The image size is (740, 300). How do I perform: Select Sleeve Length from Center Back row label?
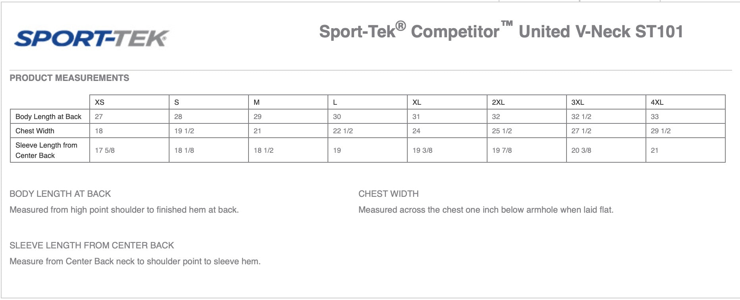(46, 150)
